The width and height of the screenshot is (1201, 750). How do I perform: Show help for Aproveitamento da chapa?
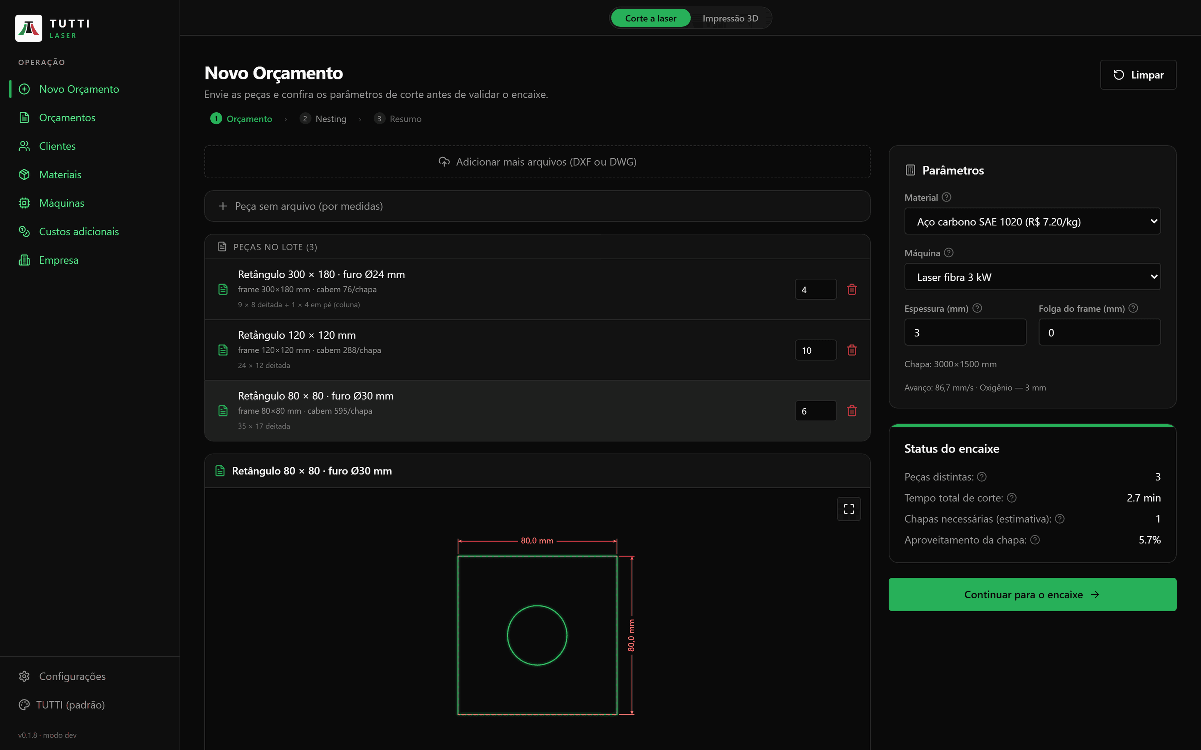coord(1035,540)
